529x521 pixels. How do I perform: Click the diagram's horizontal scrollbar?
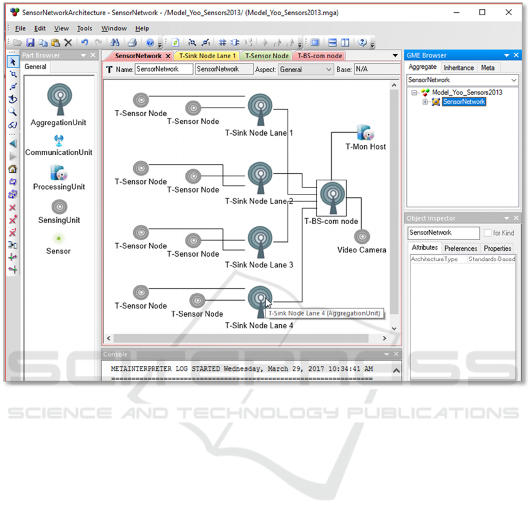(241, 338)
